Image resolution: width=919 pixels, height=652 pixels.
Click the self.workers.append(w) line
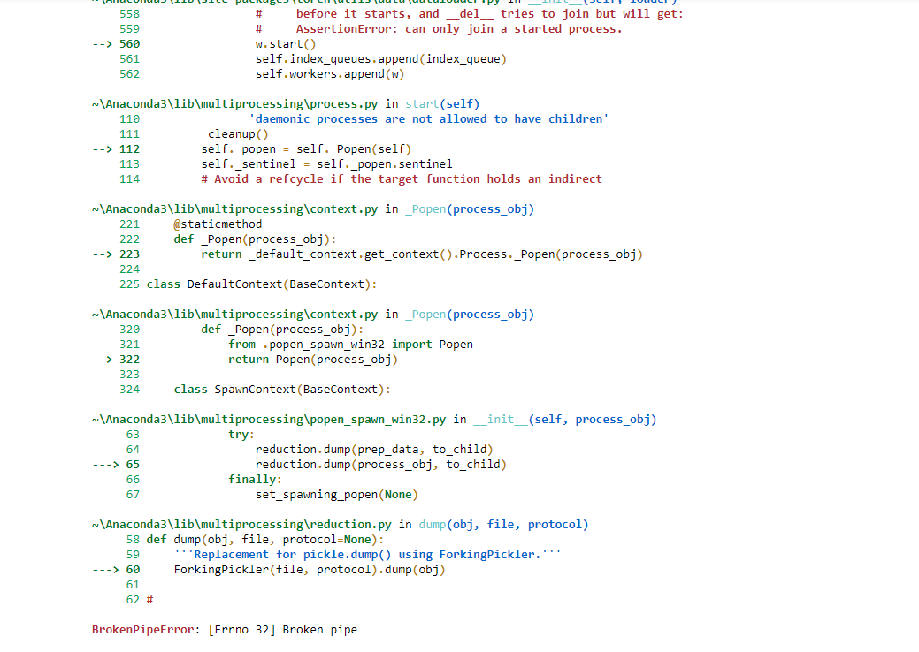(x=330, y=74)
